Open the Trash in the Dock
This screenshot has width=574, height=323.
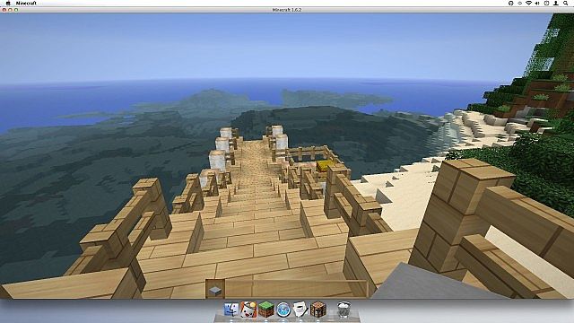coord(344,310)
